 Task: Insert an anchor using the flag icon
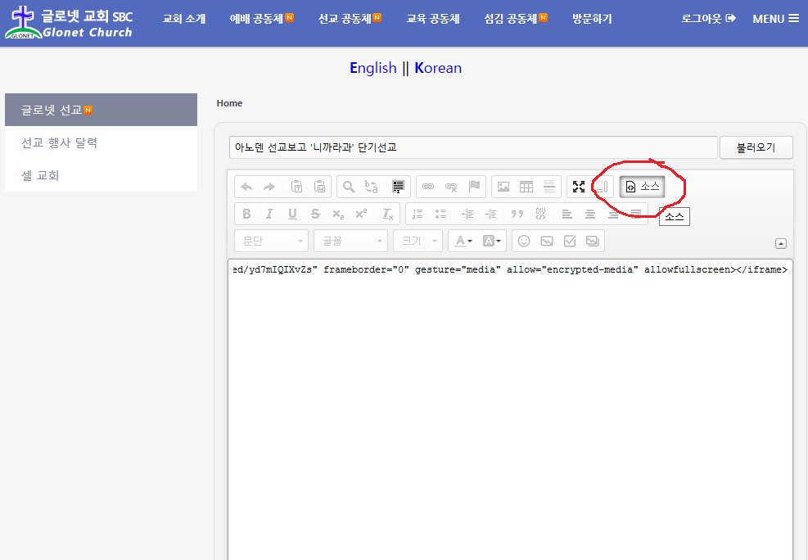tap(474, 187)
